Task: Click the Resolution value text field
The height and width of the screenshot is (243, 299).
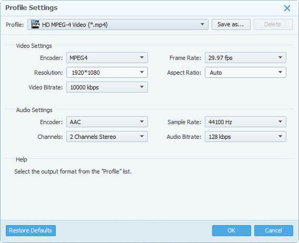Action: click(102, 72)
